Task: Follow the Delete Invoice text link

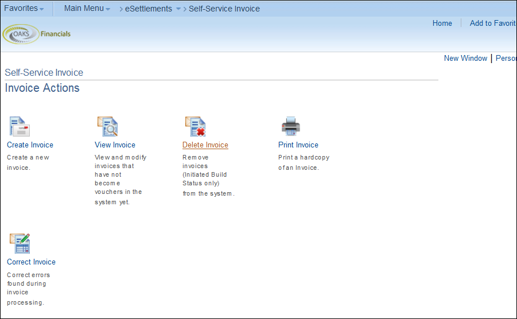Action: pyautogui.click(x=205, y=145)
